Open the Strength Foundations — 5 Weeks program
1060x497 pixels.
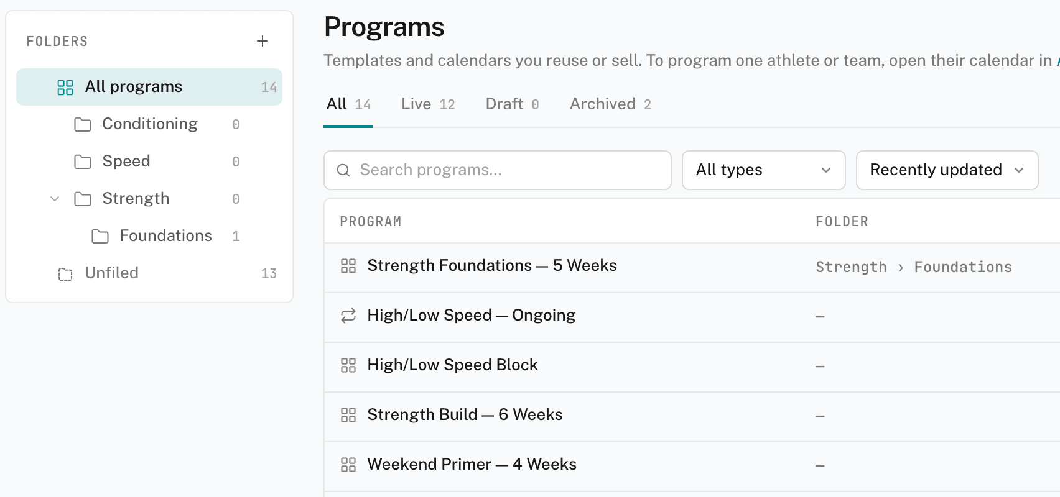point(492,266)
